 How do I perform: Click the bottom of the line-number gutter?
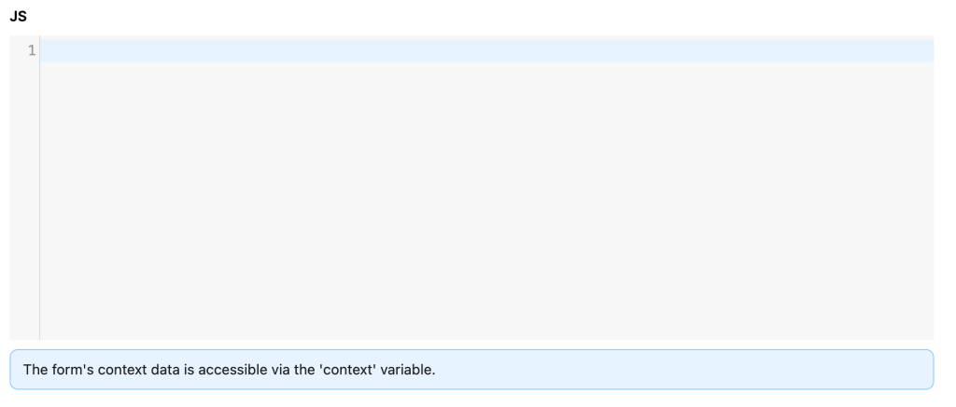pyautogui.click(x=24, y=332)
